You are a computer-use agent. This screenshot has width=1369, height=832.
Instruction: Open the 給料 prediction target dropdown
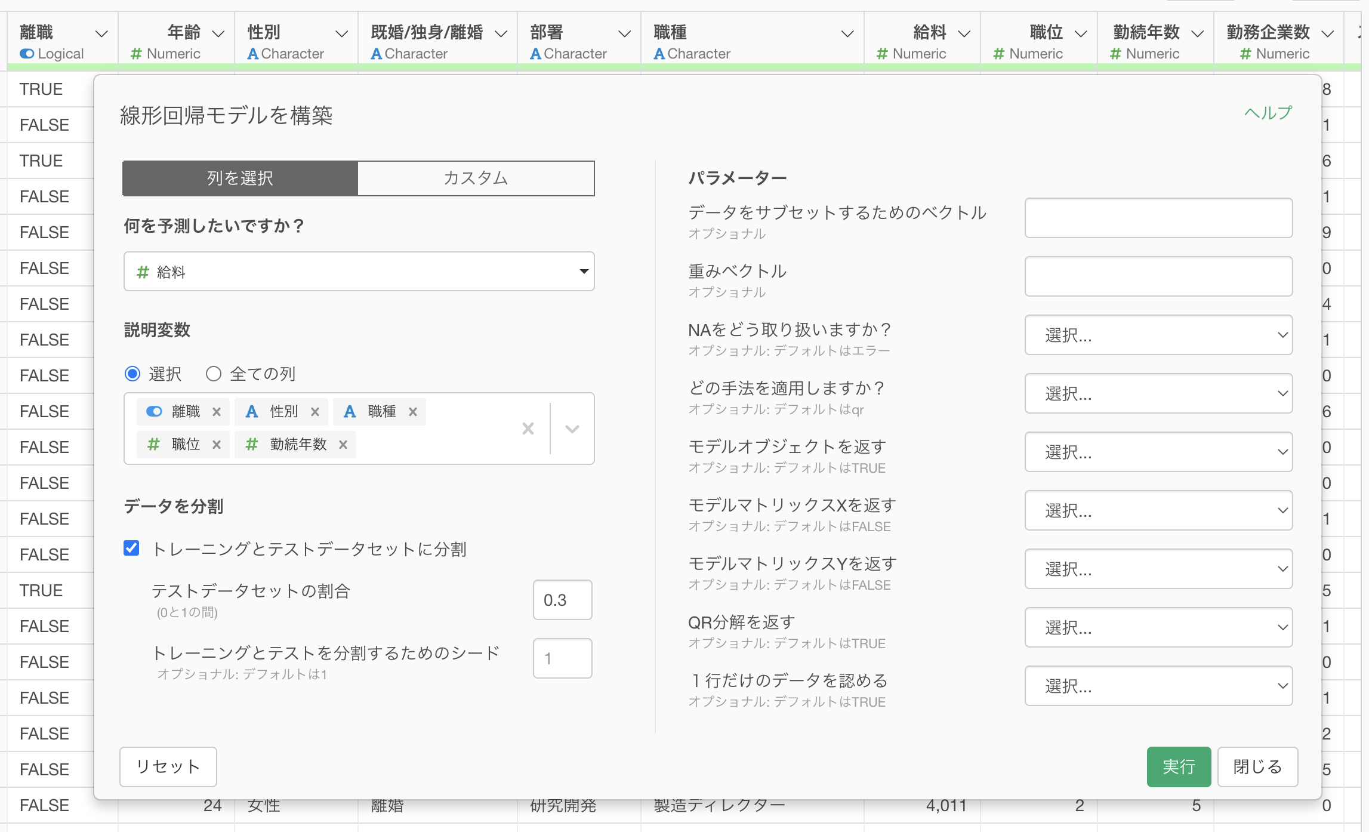point(359,272)
